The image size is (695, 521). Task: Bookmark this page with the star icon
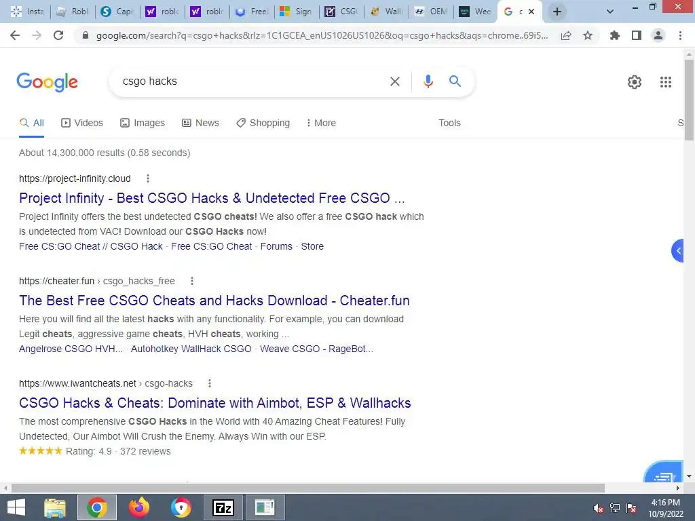point(588,35)
